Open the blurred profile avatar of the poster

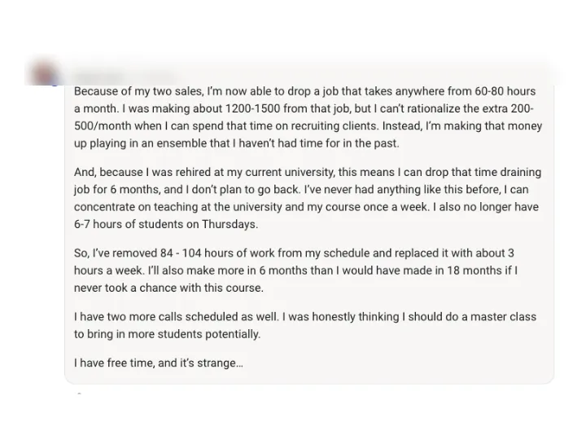(44, 73)
